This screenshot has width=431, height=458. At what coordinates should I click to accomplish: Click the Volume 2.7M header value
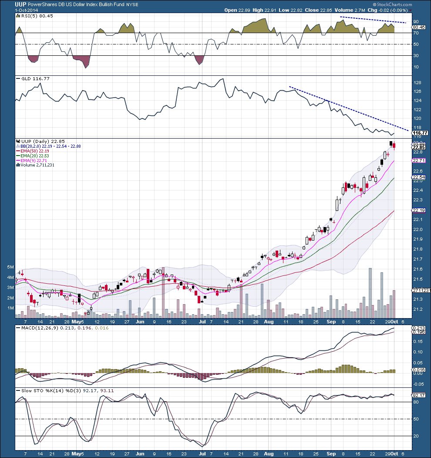[x=350, y=10]
